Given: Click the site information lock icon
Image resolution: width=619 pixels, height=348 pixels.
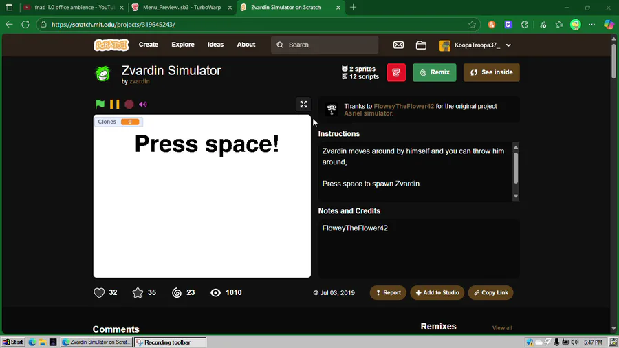Looking at the screenshot, I should click(x=43, y=25).
